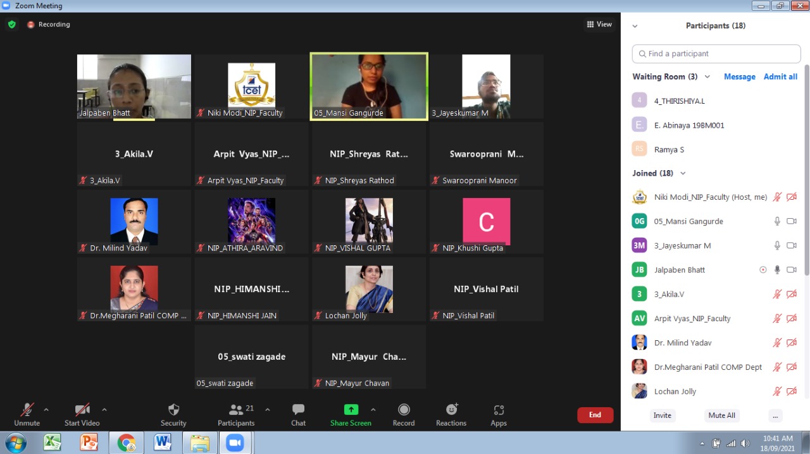Open Google Chrome from the taskbar
The height and width of the screenshot is (454, 810).
coord(126,443)
